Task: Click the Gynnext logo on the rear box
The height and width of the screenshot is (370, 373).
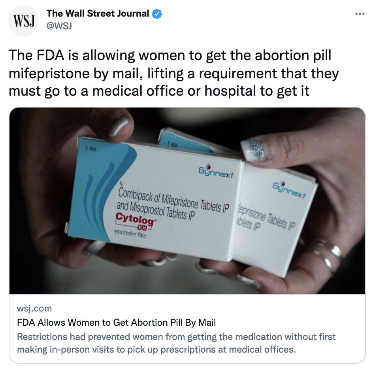Action: (289, 190)
